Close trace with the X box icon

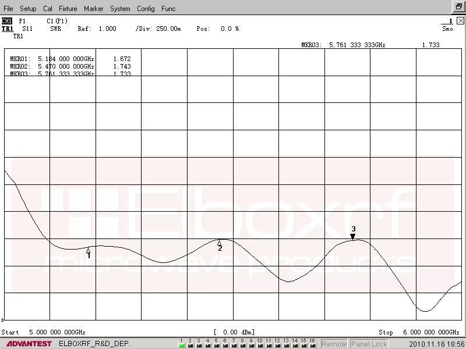460,21
